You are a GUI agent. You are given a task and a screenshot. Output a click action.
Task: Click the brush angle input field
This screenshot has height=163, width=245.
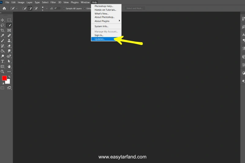click(x=57, y=8)
